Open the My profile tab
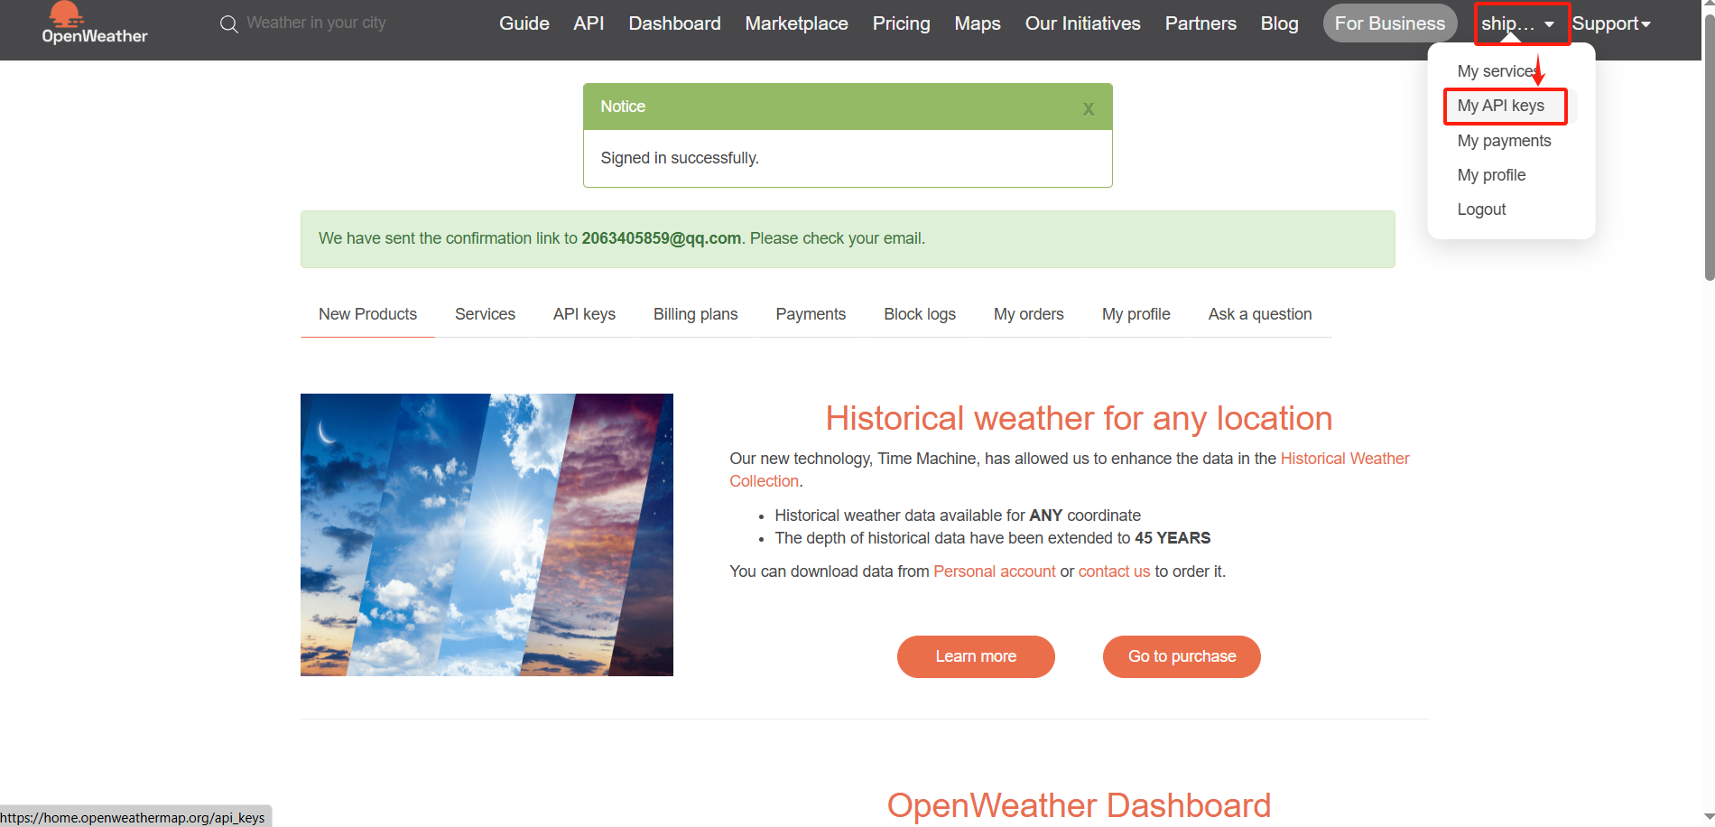1715x827 pixels. pos(1136,314)
